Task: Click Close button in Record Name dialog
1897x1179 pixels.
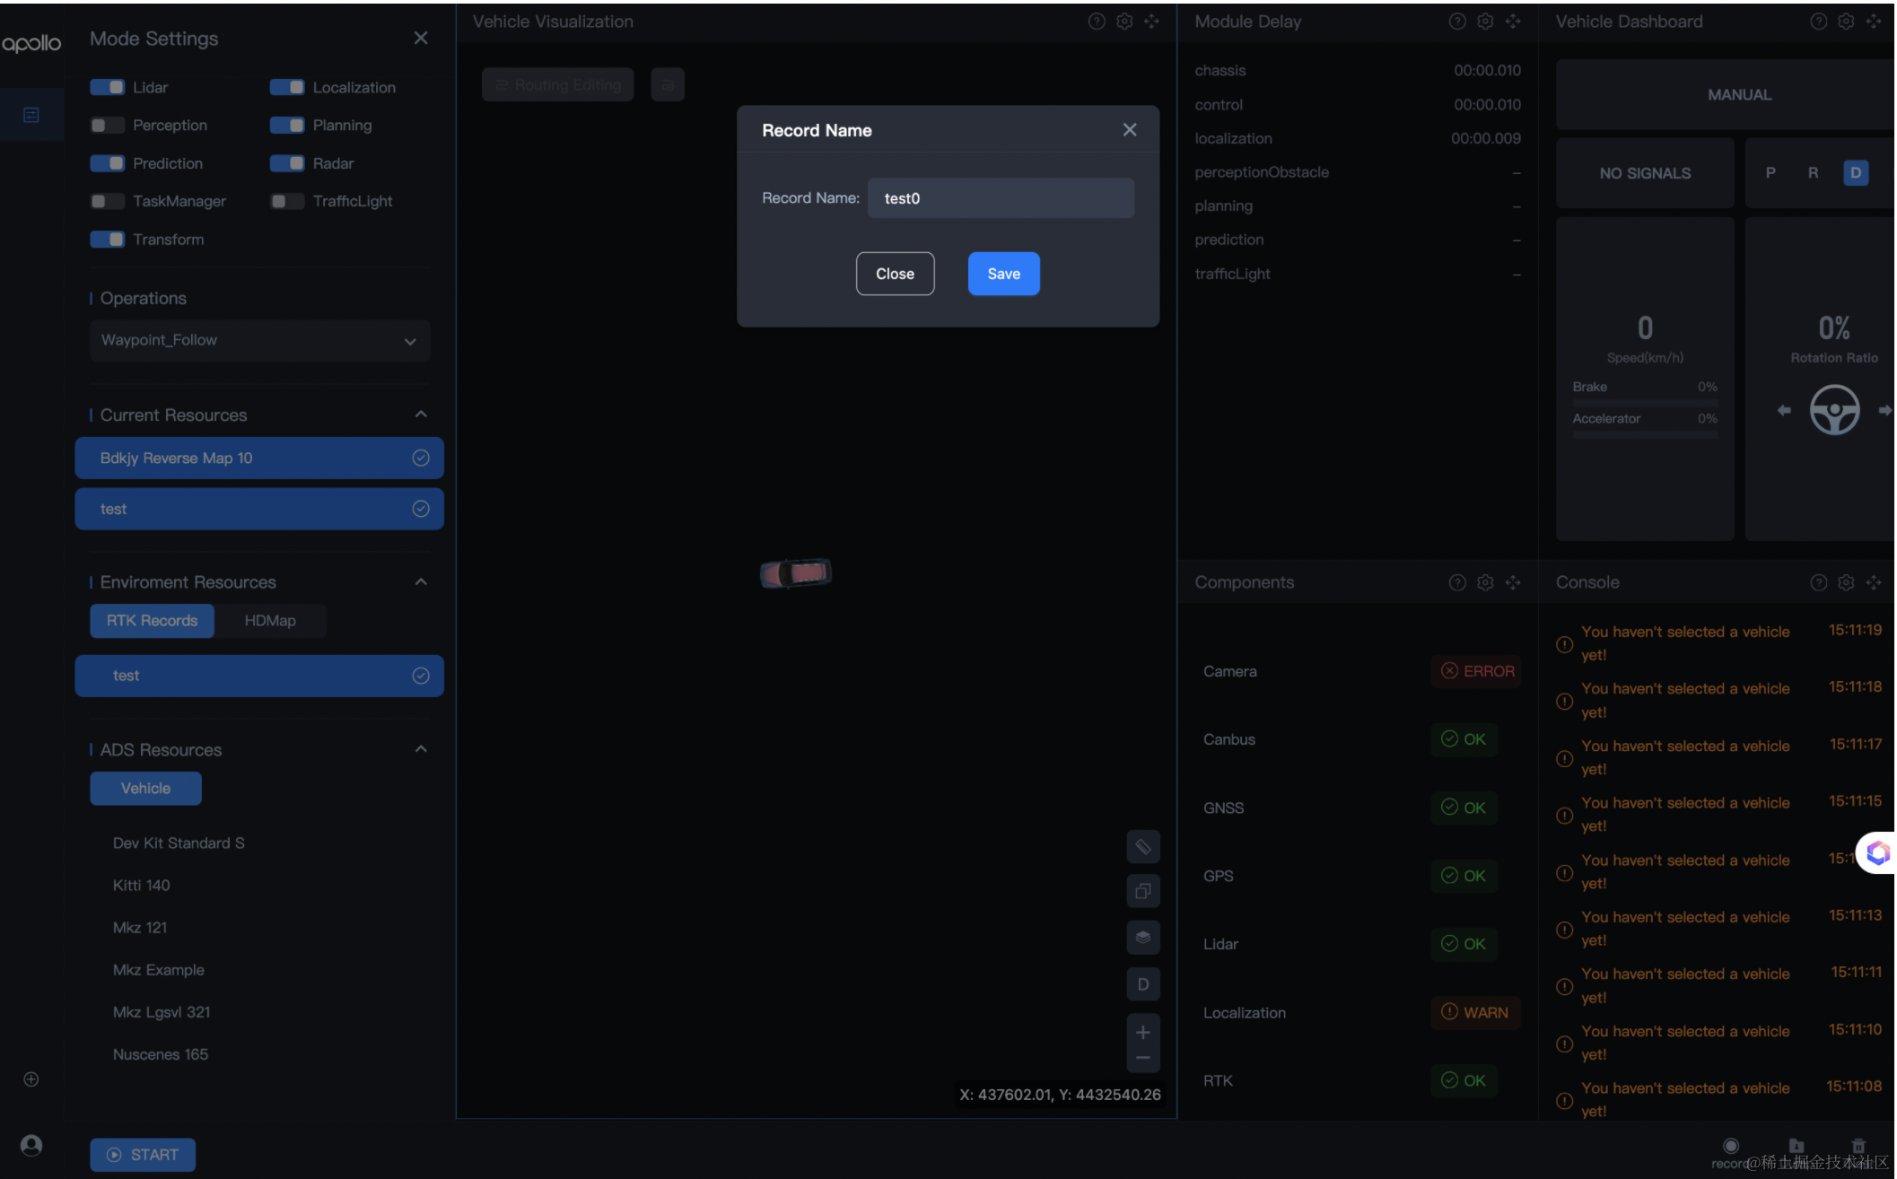Action: [x=895, y=273]
